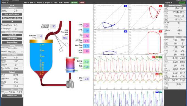Image resolution: width=187 pixels, height=106 pixels.
Task: Click the centrifugal pump icon
Action: pos(70,84)
